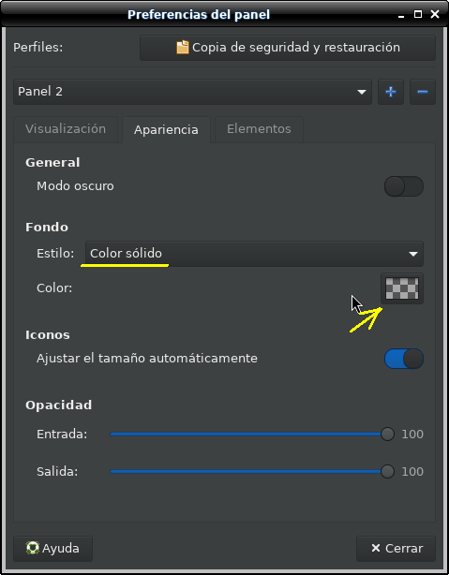
Task: Open the Panel 2 selector dropdown
Action: [x=193, y=92]
